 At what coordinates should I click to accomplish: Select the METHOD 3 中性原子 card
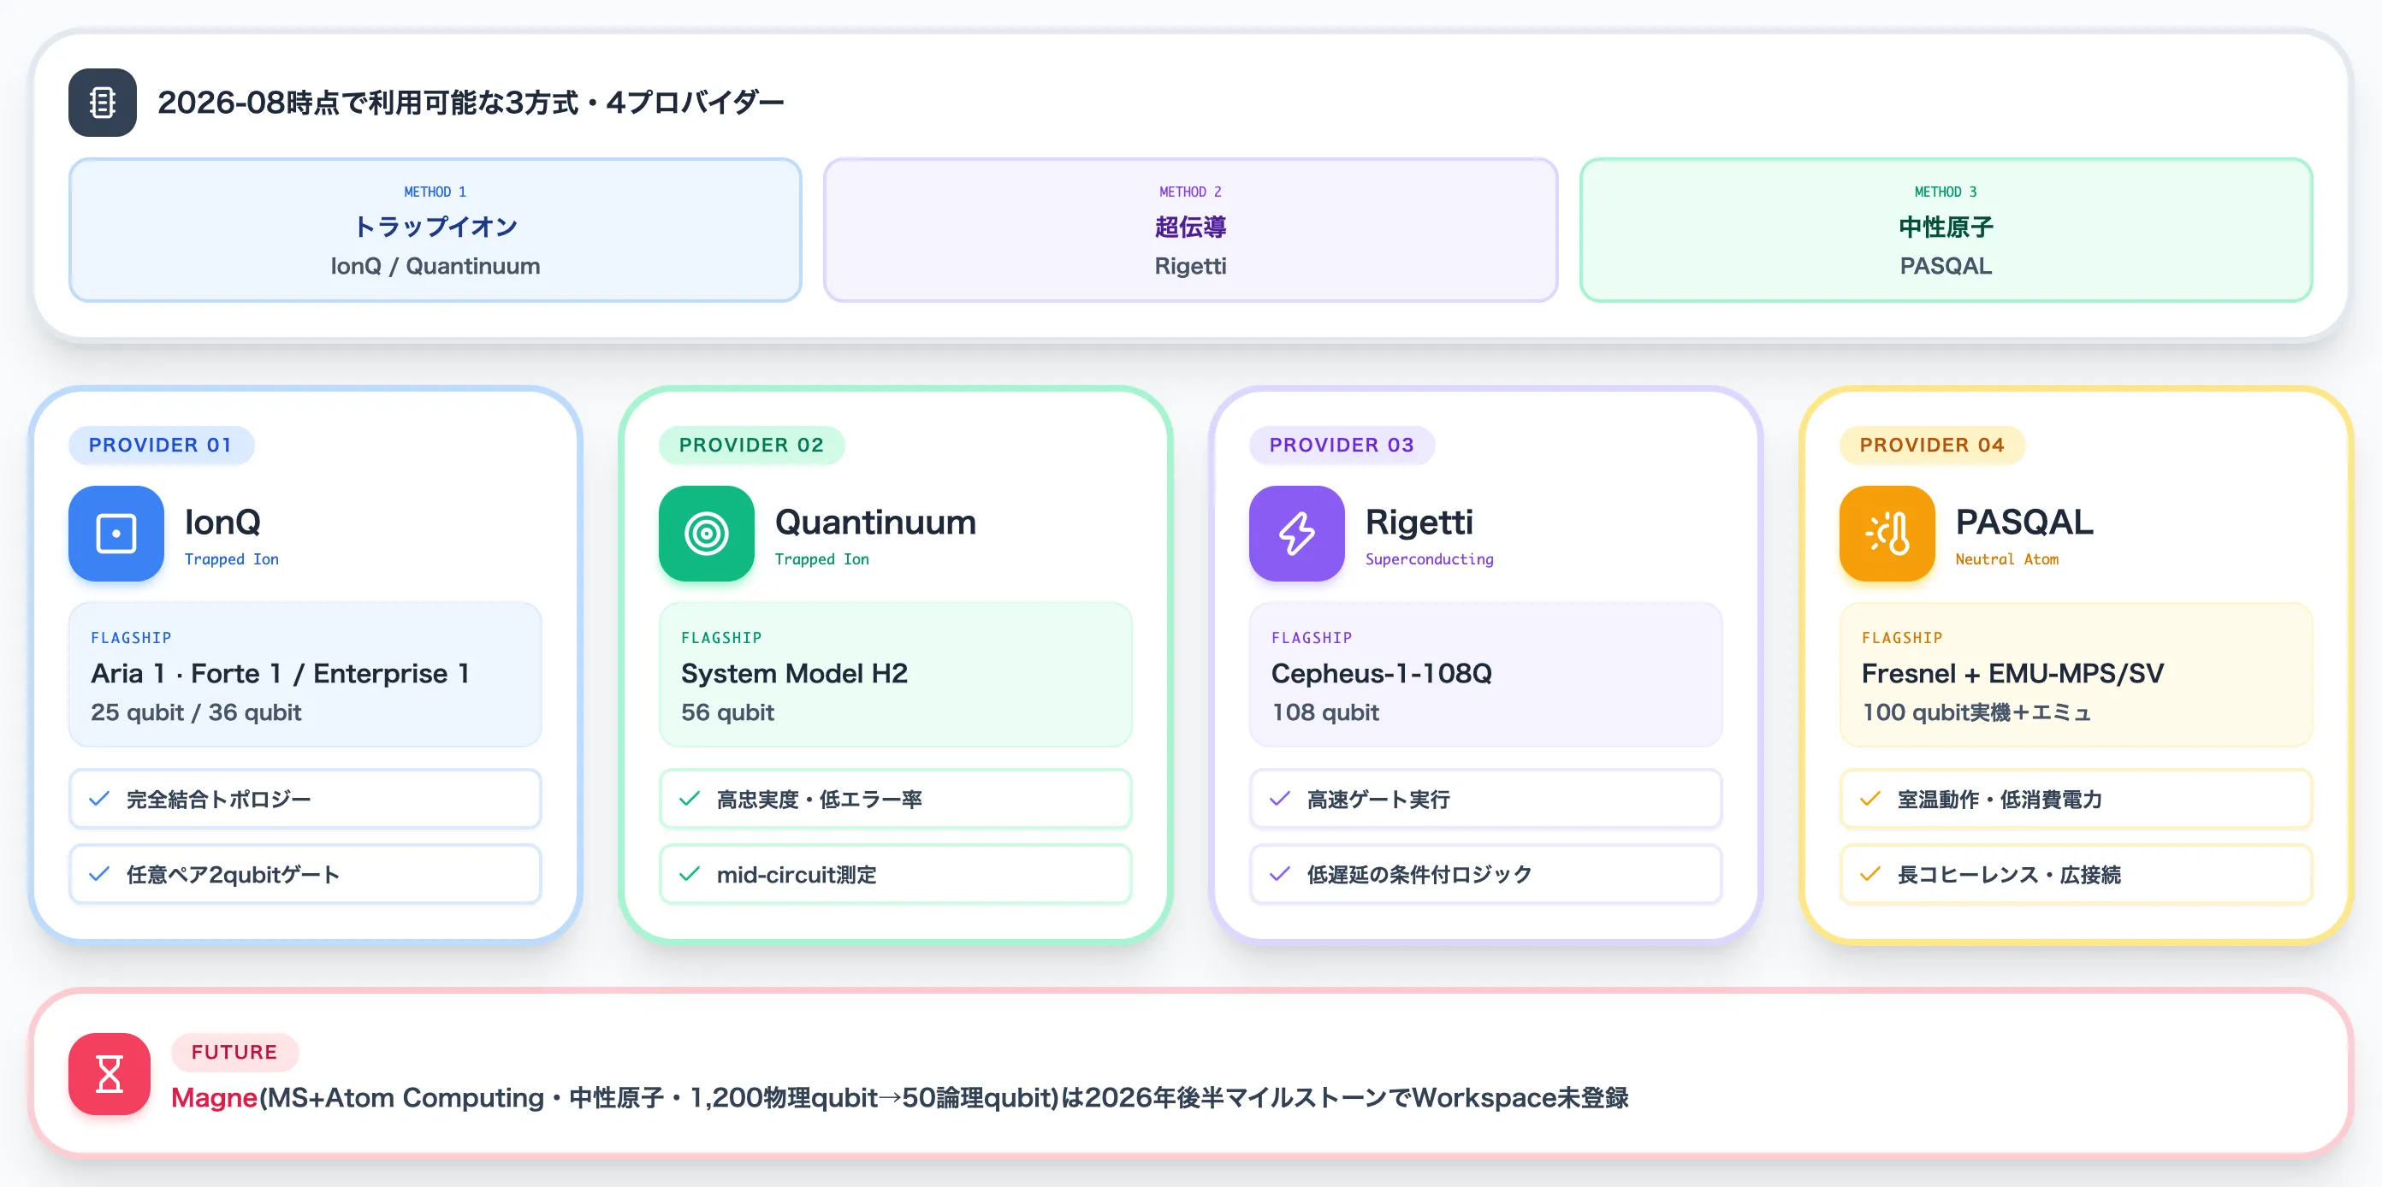click(x=1946, y=230)
